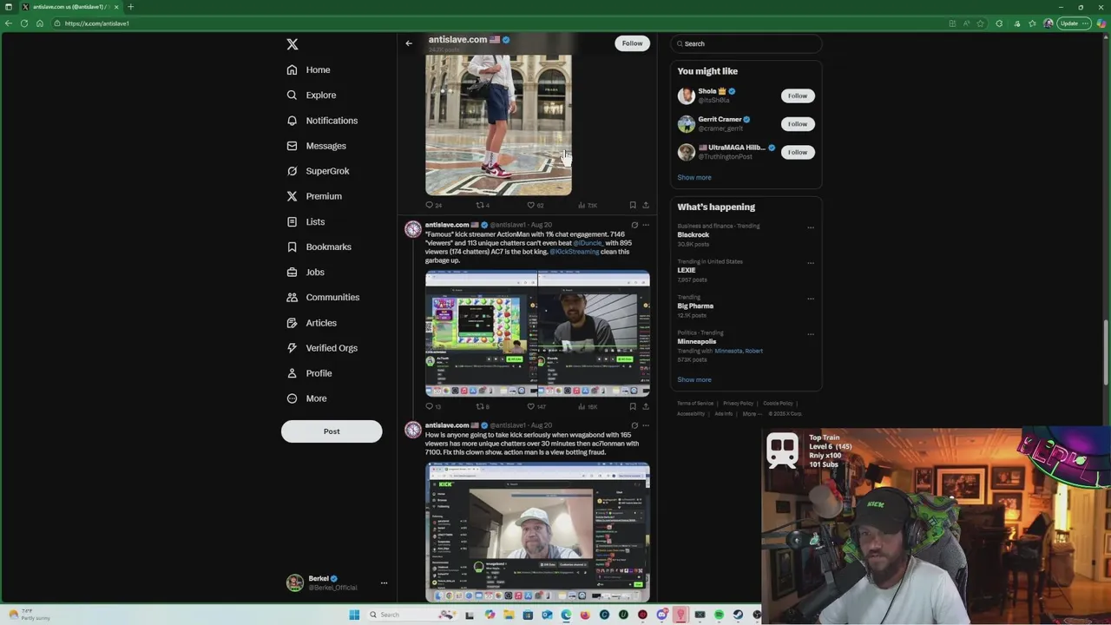Click the X logo in the sidebar
This screenshot has height=625, width=1111.
pos(293,44)
